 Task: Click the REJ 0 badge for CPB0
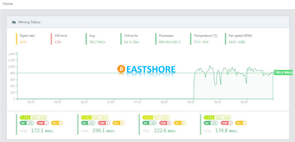tap(57, 123)
